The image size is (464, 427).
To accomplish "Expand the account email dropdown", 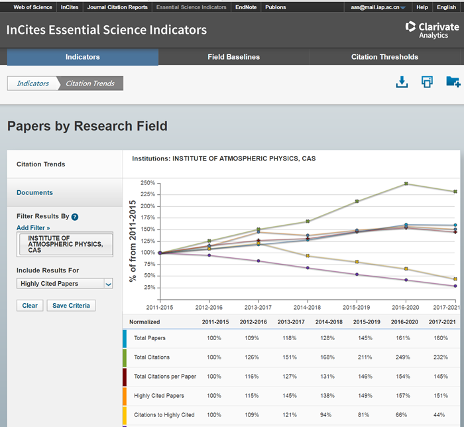I will [x=378, y=7].
